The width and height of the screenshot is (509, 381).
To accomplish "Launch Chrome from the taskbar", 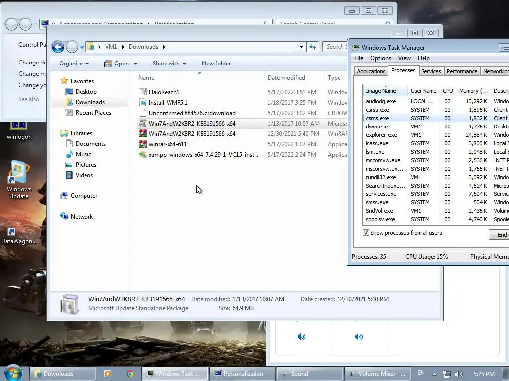I will pyautogui.click(x=130, y=374).
